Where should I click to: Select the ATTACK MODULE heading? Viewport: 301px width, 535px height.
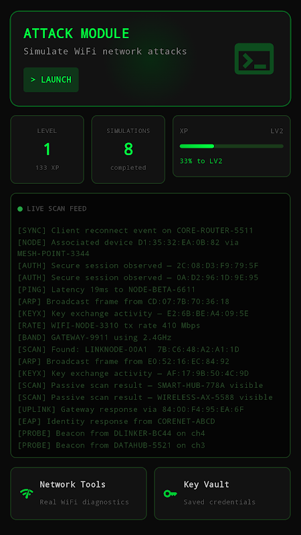click(76, 33)
